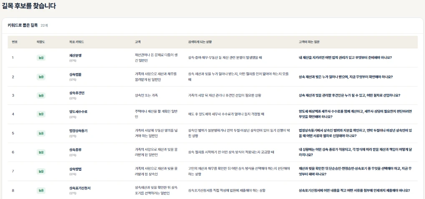Click question '법정상속등기에서 상속인 범위와 지분을 확인하고…'
425x199 pixels.
pos(355,133)
